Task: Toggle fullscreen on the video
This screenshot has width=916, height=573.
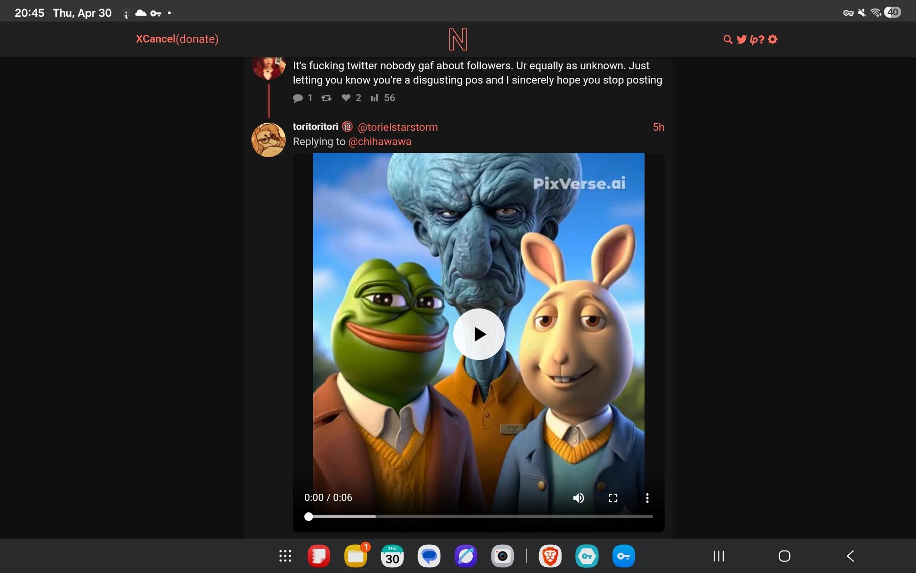Action: click(613, 498)
